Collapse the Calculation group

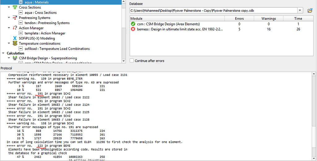coord(3,53)
